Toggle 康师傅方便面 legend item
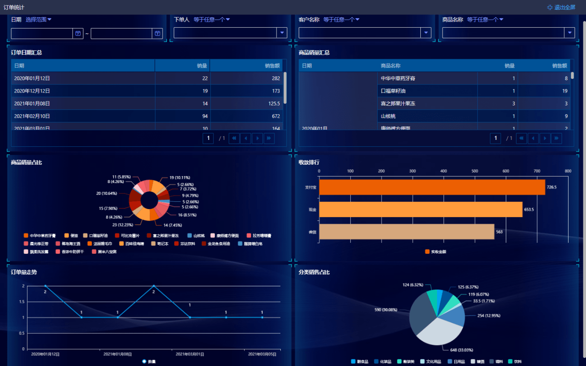 coord(225,235)
